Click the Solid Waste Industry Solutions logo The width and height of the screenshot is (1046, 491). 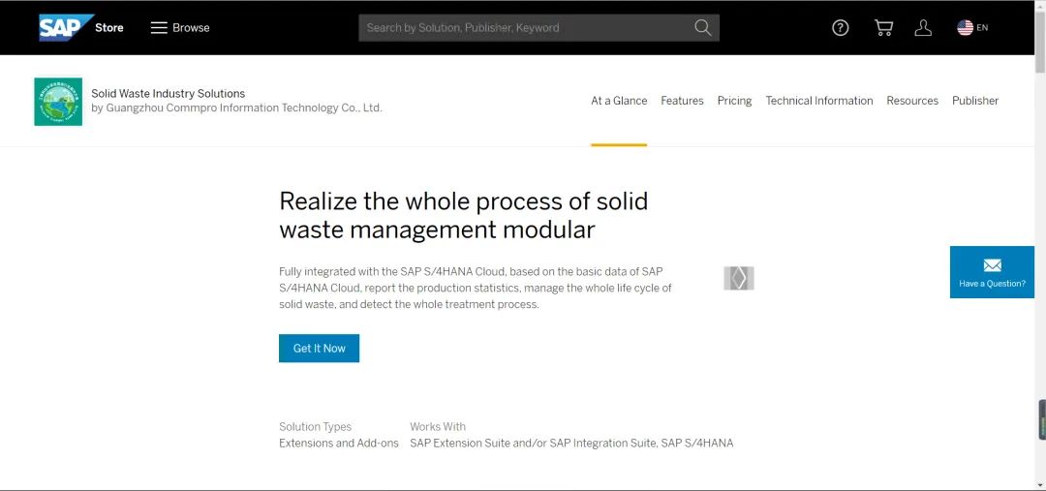tap(58, 102)
